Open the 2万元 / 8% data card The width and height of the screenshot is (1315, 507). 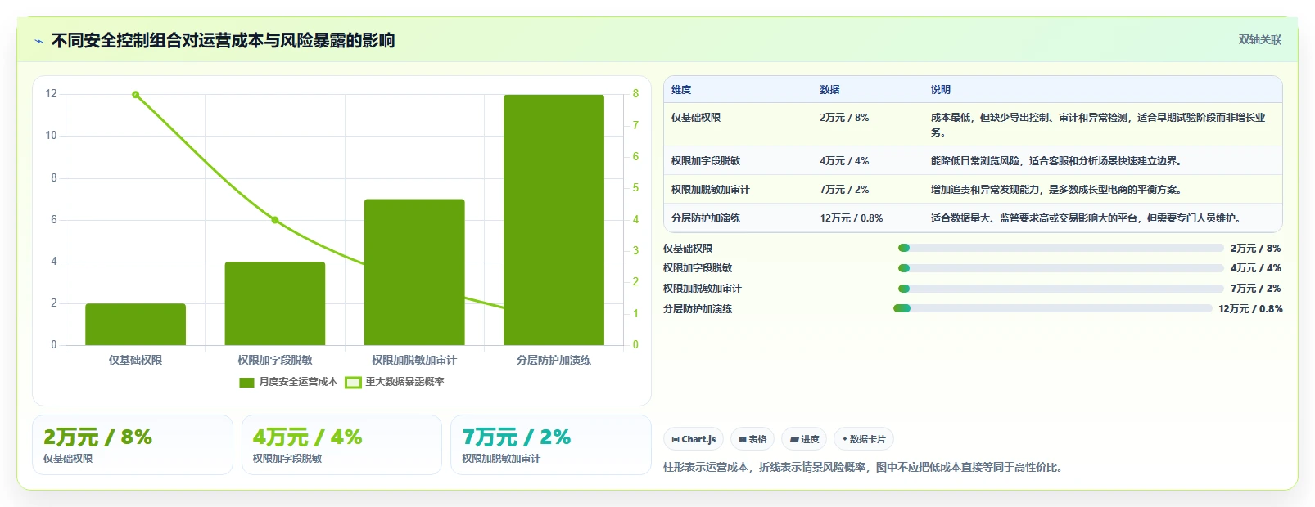[x=133, y=445]
